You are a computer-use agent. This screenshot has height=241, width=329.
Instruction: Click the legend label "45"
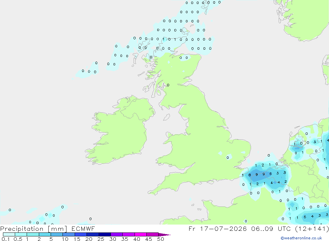click(149, 239)
